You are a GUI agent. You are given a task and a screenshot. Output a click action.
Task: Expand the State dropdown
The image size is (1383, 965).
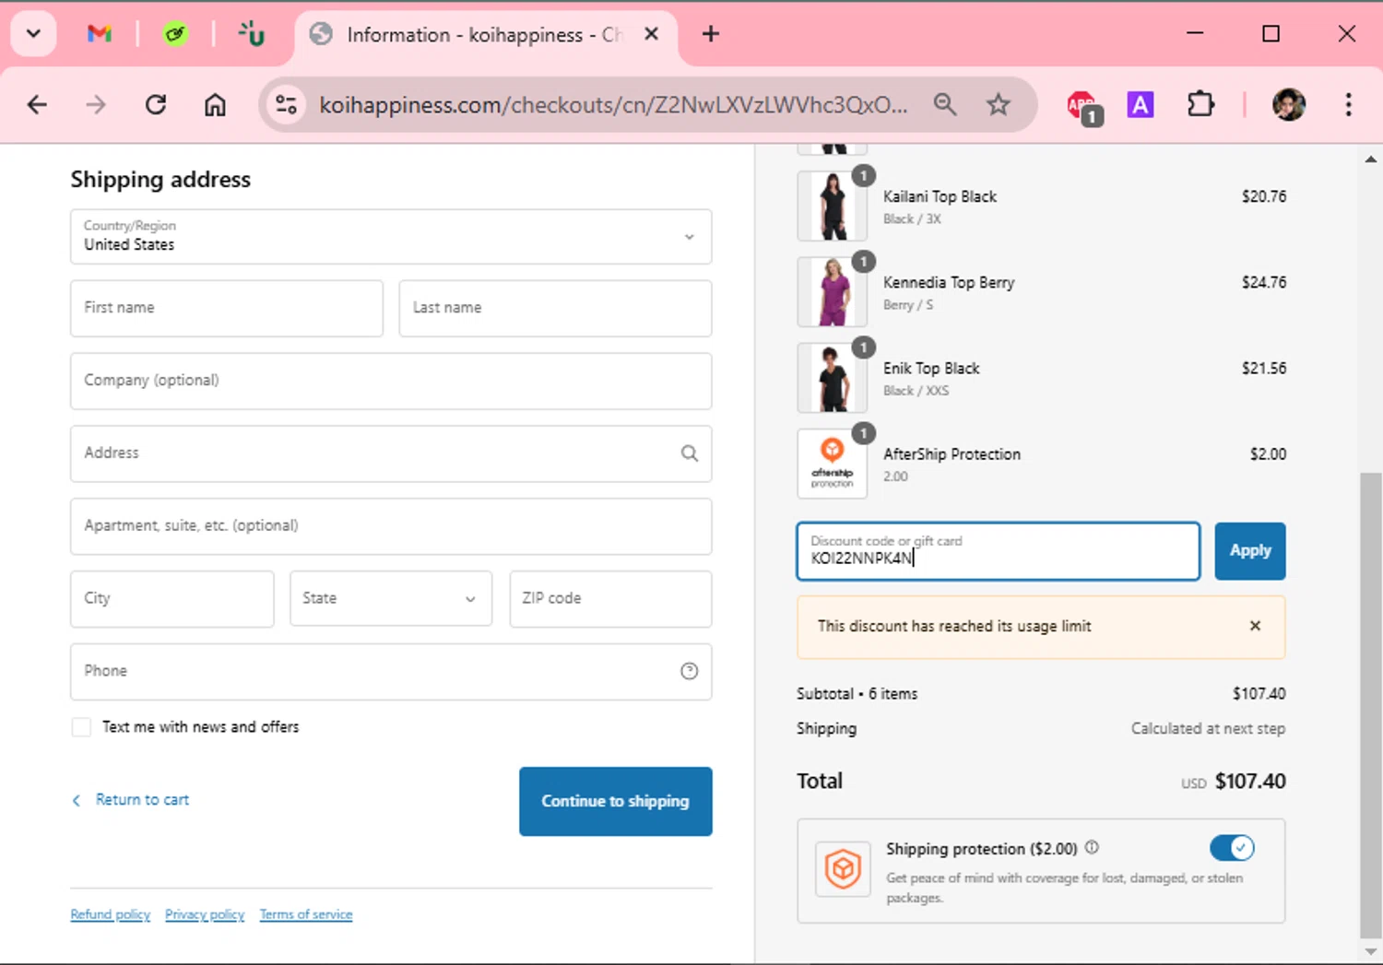pyautogui.click(x=391, y=599)
